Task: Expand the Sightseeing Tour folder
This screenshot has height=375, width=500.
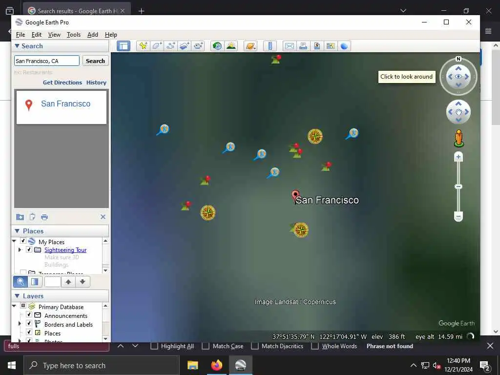Action: pyautogui.click(x=20, y=250)
